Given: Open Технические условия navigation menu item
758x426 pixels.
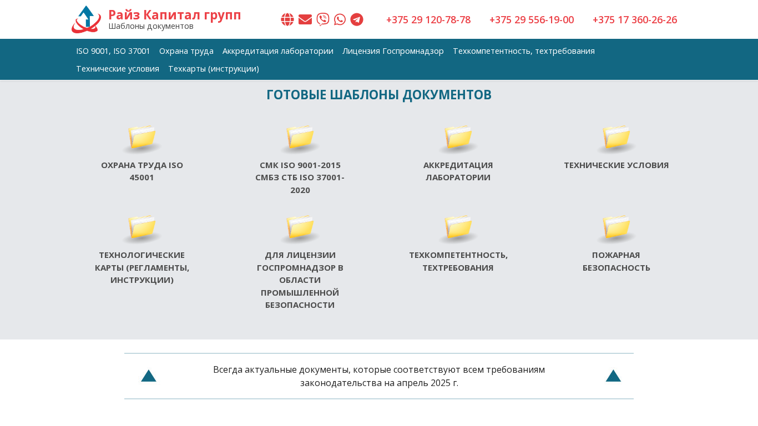Looking at the screenshot, I should [118, 69].
